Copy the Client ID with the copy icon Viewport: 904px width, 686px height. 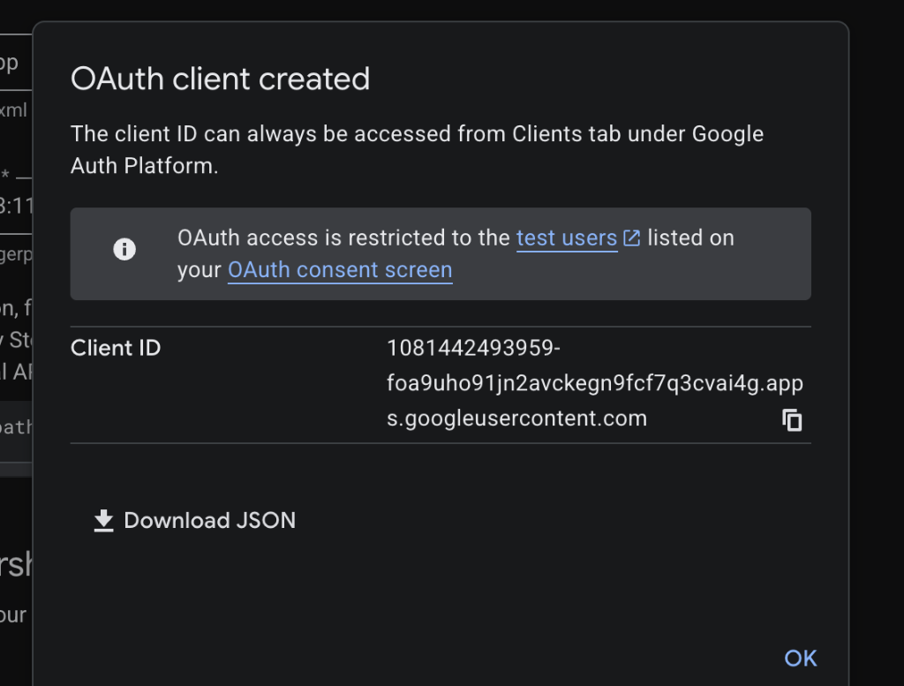pyautogui.click(x=792, y=419)
